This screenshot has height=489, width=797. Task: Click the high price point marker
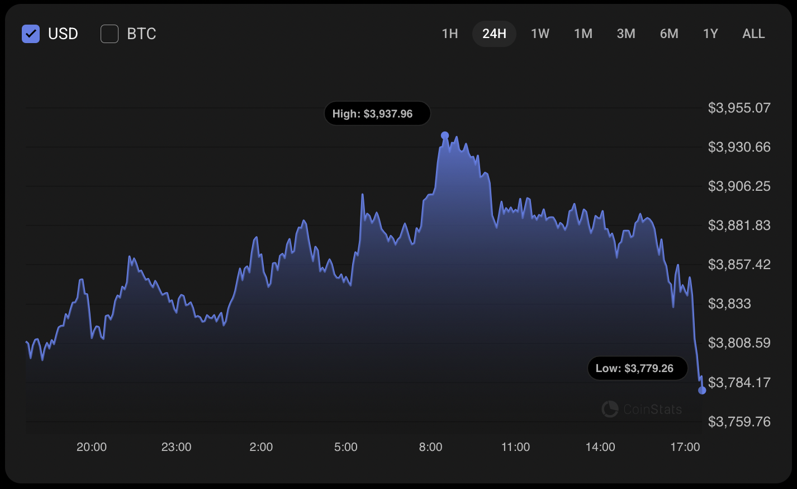point(445,135)
